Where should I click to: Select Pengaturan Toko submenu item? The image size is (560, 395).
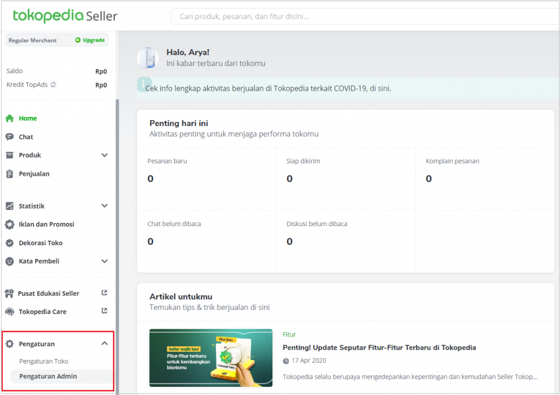(x=44, y=361)
